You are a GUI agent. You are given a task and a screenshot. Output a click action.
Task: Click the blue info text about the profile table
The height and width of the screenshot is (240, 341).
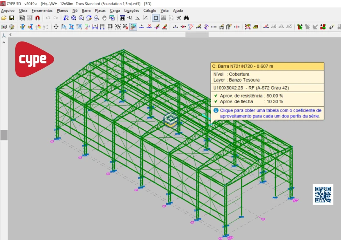(270, 113)
